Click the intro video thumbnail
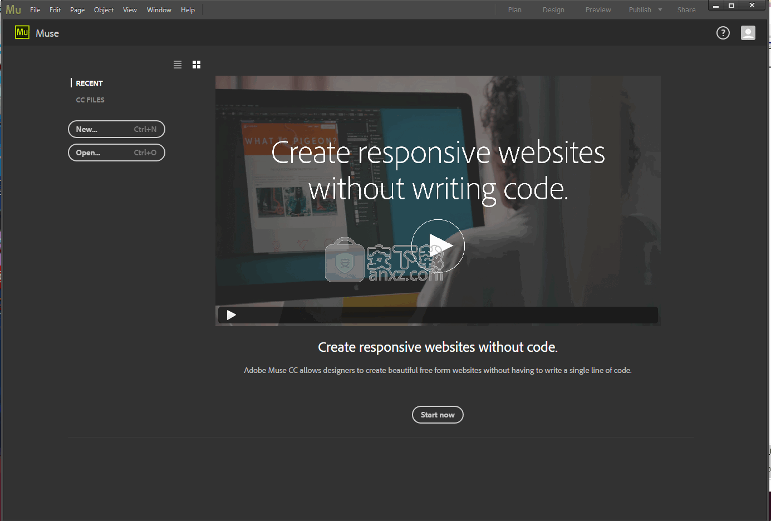Screen dimensions: 771x521 click(x=438, y=201)
